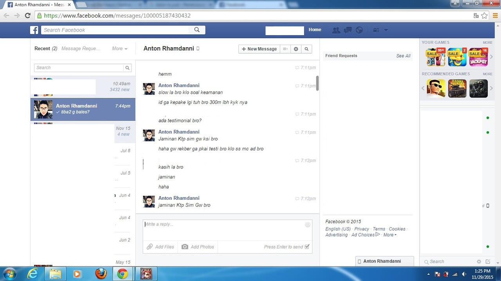Open the Chrome hamburger menu

pos(496,16)
